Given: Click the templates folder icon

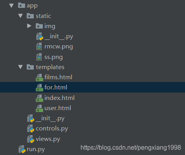Looking at the screenshot, I should tap(30, 67).
